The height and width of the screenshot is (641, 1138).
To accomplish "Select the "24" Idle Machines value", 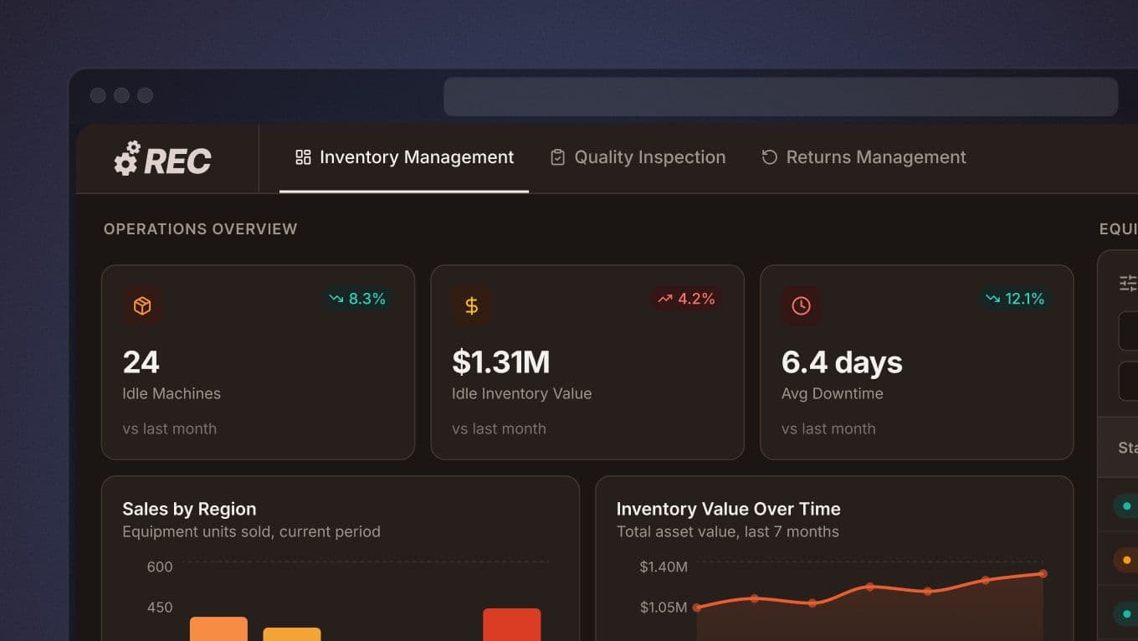I will (x=141, y=362).
